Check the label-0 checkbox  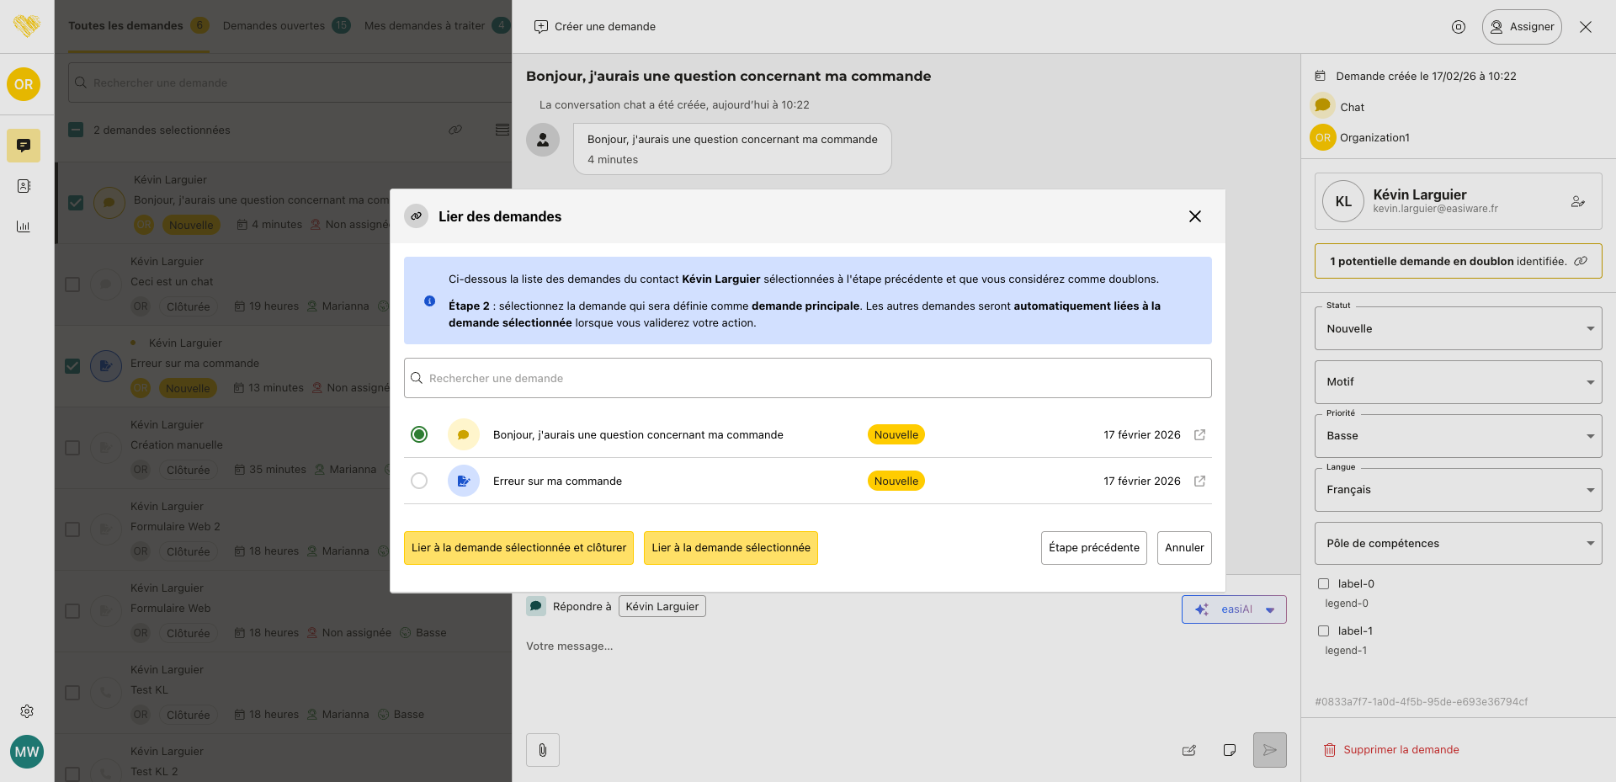pyautogui.click(x=1323, y=584)
